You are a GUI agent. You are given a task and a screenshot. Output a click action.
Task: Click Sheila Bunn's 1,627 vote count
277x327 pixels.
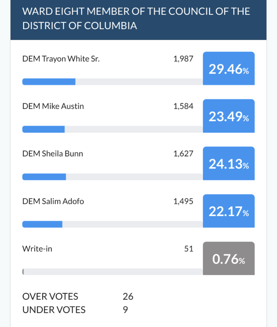coord(183,154)
